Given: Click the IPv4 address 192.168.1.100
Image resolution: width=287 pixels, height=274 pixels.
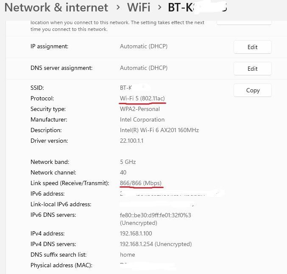Looking at the screenshot, I should pos(136,233).
